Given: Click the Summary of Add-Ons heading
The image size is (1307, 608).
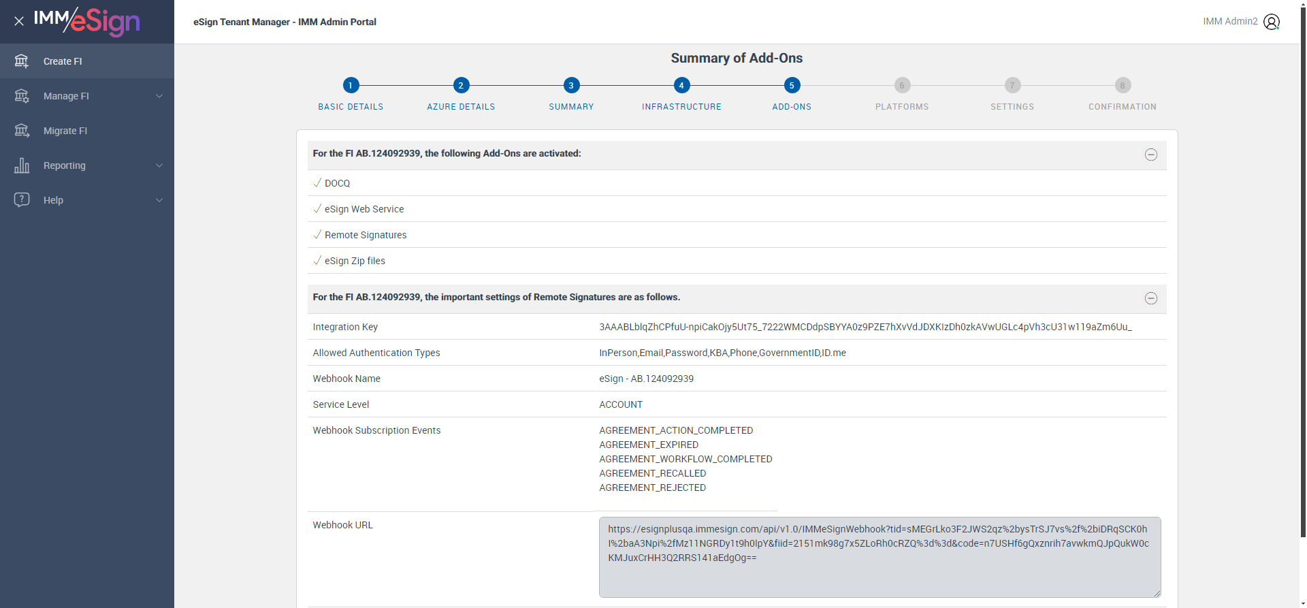Looking at the screenshot, I should [x=737, y=58].
